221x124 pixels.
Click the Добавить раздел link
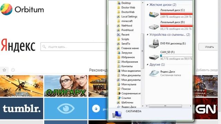pos(207,70)
